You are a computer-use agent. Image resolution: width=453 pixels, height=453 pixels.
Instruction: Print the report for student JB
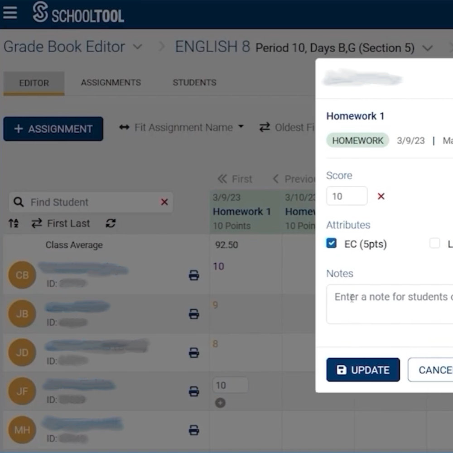[x=194, y=313]
